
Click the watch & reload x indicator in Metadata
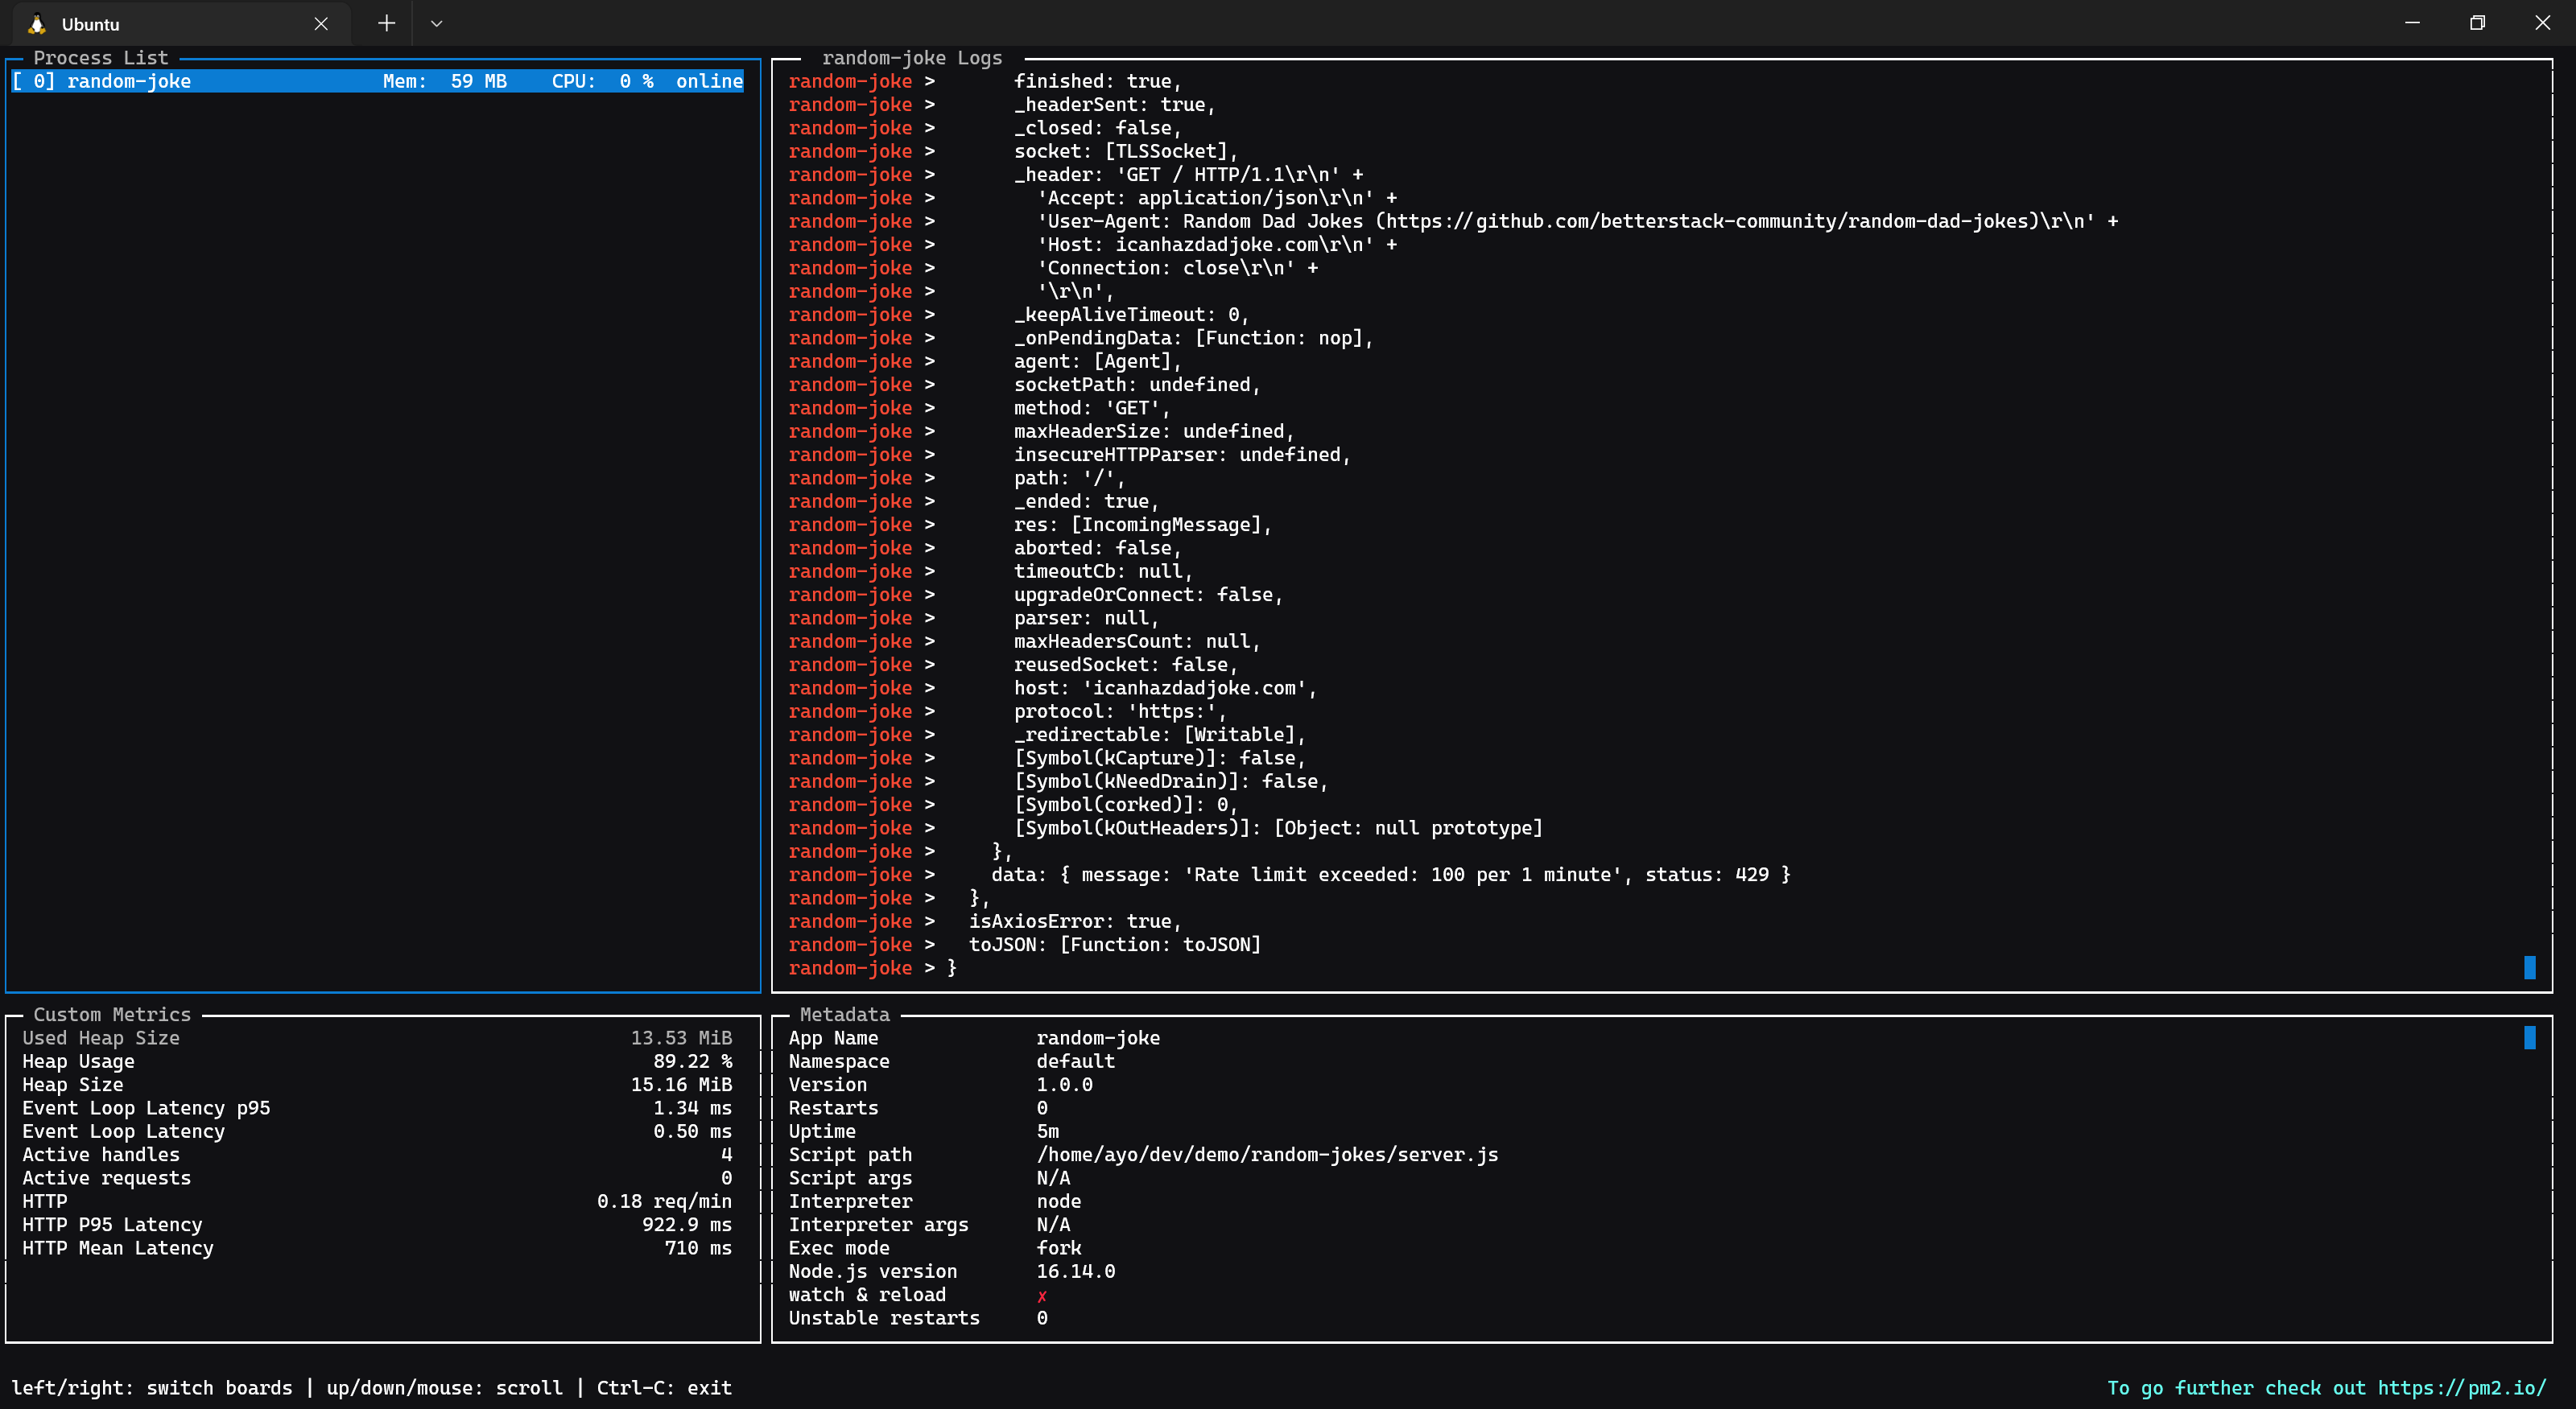tap(1043, 1294)
